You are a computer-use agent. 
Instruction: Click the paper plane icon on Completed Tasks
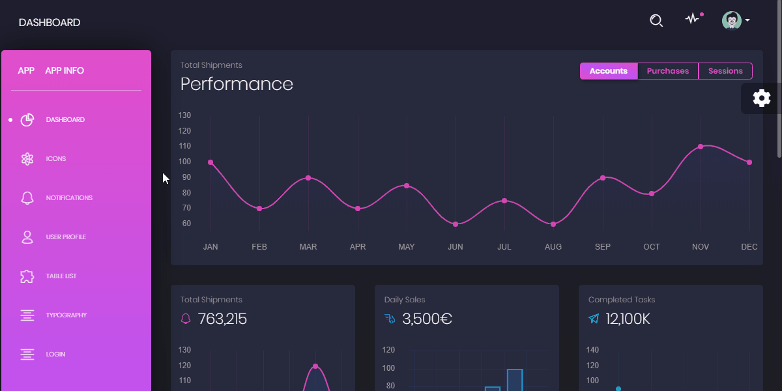click(594, 319)
